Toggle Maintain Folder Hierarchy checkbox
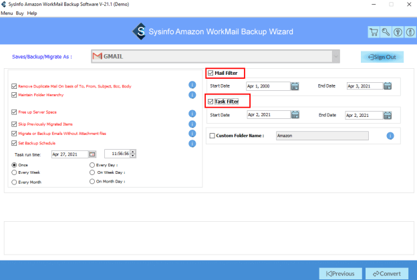This screenshot has width=417, height=280. coord(14,95)
